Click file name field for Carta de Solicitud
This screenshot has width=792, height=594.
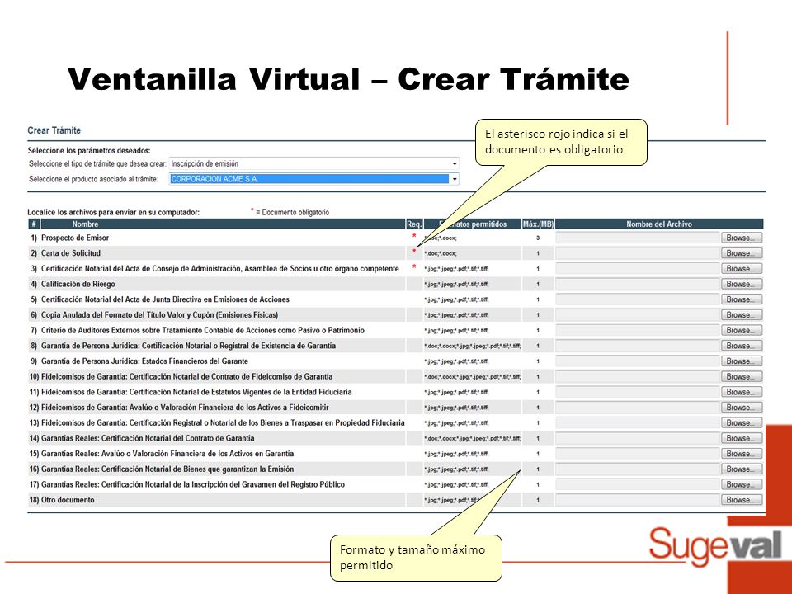pyautogui.click(x=638, y=253)
